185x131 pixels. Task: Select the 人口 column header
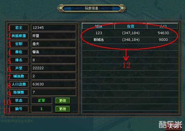point(162,26)
